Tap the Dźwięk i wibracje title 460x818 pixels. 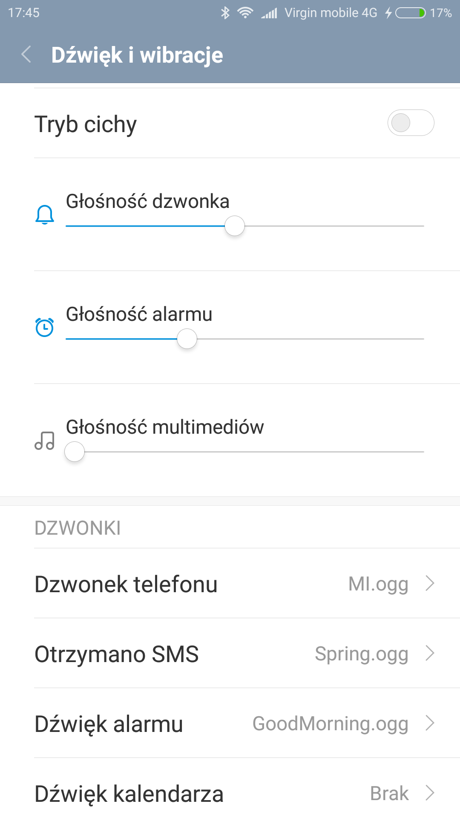(137, 55)
